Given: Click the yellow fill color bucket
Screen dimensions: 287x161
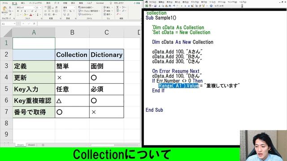Looking at the screenshot, I should (25, 15).
